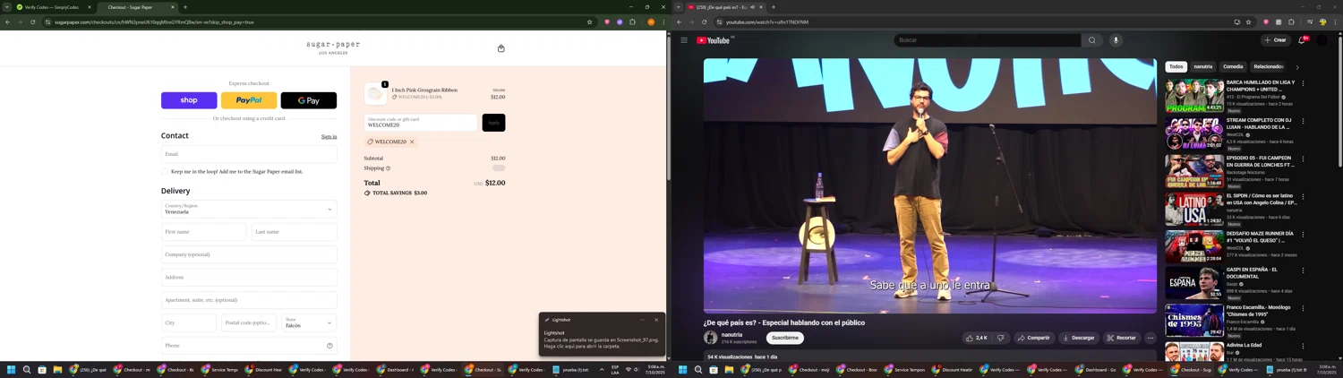
Task: Click the video player to pause
Action: [929, 185]
